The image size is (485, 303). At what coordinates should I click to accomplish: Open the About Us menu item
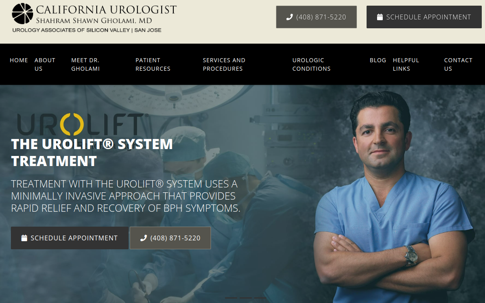(x=45, y=64)
